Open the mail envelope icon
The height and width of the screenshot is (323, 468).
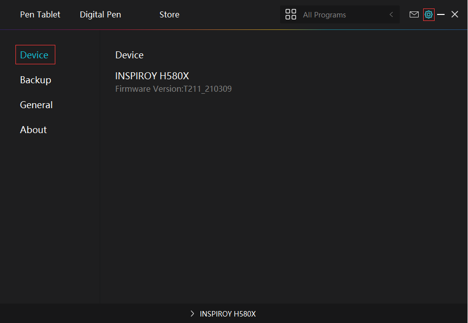[x=414, y=14]
